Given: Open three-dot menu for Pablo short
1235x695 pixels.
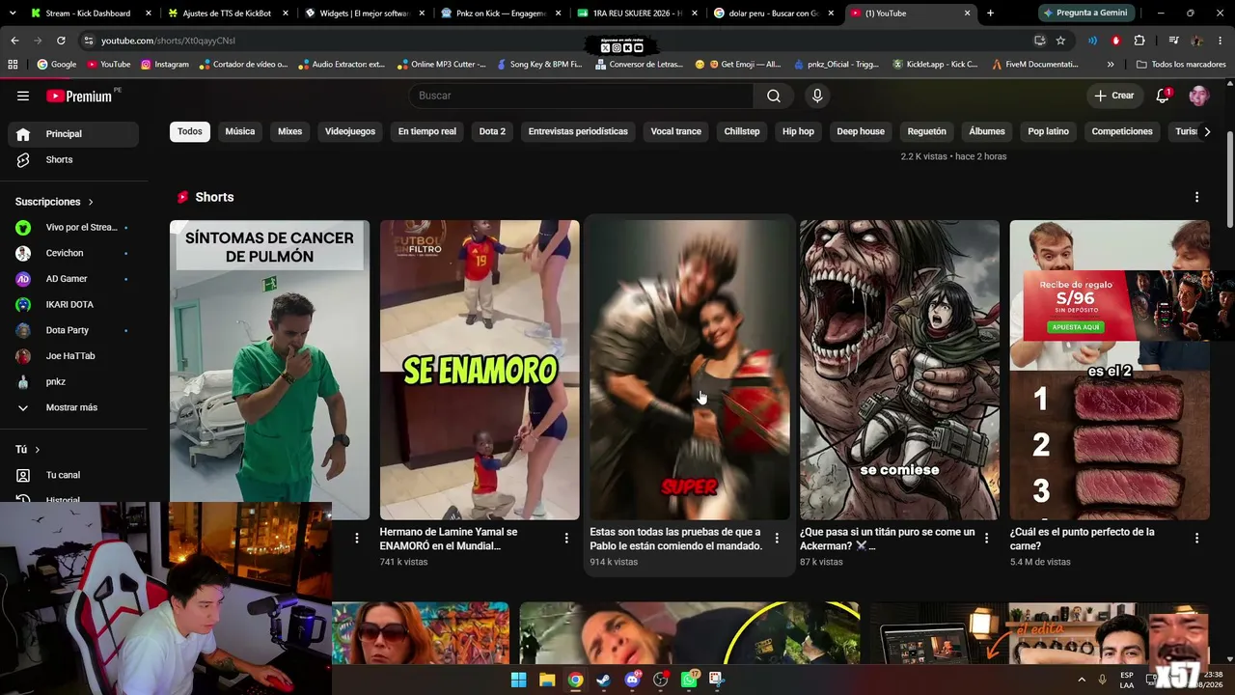Looking at the screenshot, I should (777, 538).
